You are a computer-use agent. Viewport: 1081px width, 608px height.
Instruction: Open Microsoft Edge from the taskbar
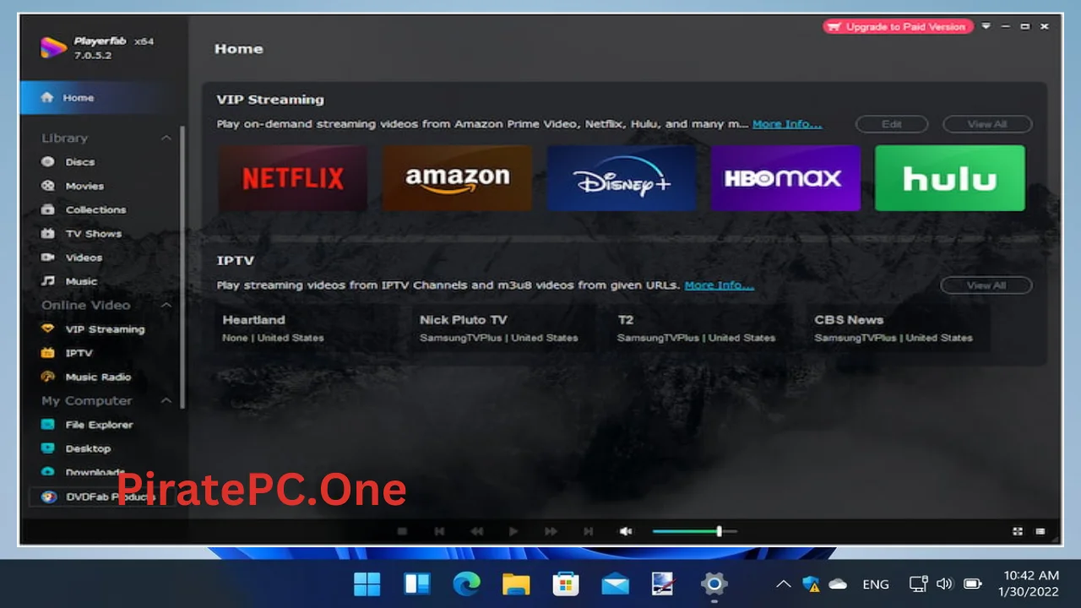tap(466, 584)
